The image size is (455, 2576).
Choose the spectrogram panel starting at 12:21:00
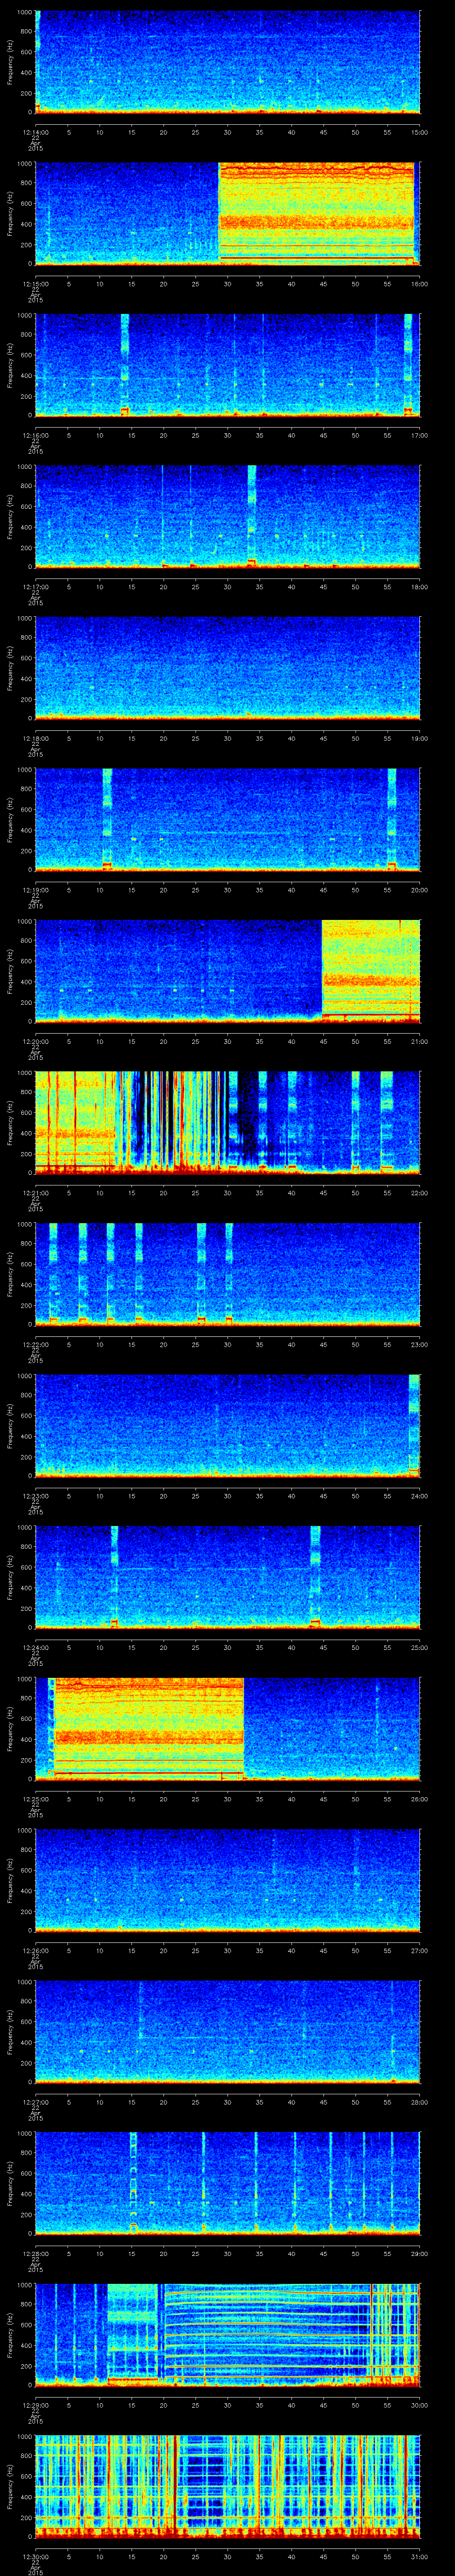[228, 1122]
